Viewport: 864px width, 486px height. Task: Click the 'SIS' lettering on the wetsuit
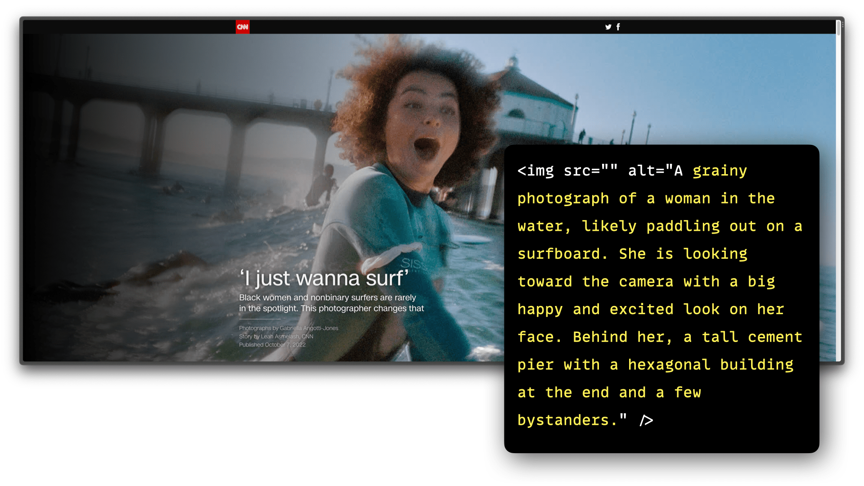click(x=412, y=263)
